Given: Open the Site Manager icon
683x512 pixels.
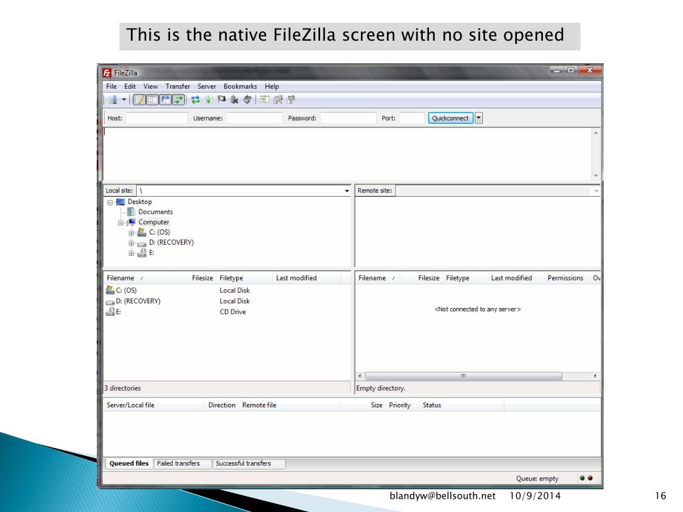Looking at the screenshot, I should pyautogui.click(x=113, y=100).
